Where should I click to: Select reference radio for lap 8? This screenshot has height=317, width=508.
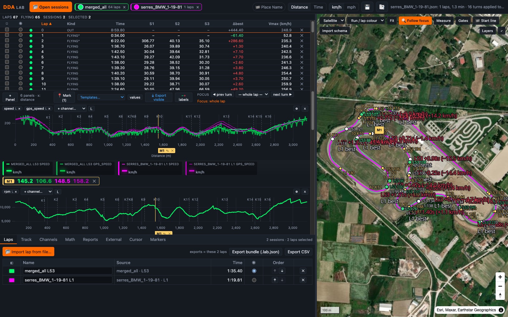coord(21,73)
